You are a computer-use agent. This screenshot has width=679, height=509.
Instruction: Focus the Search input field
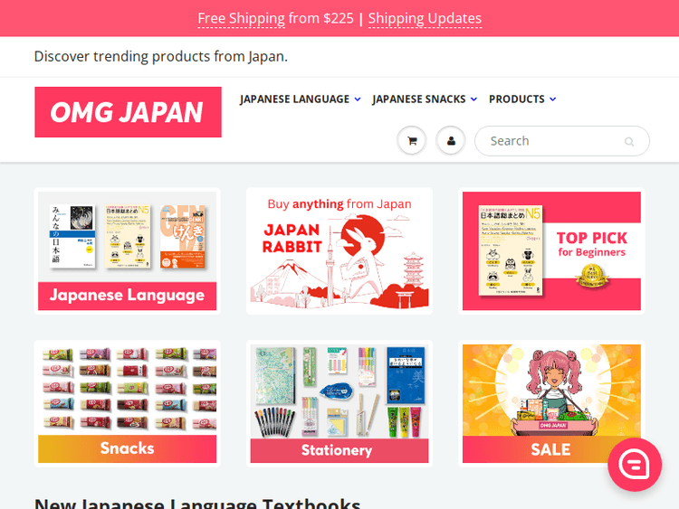(x=562, y=141)
